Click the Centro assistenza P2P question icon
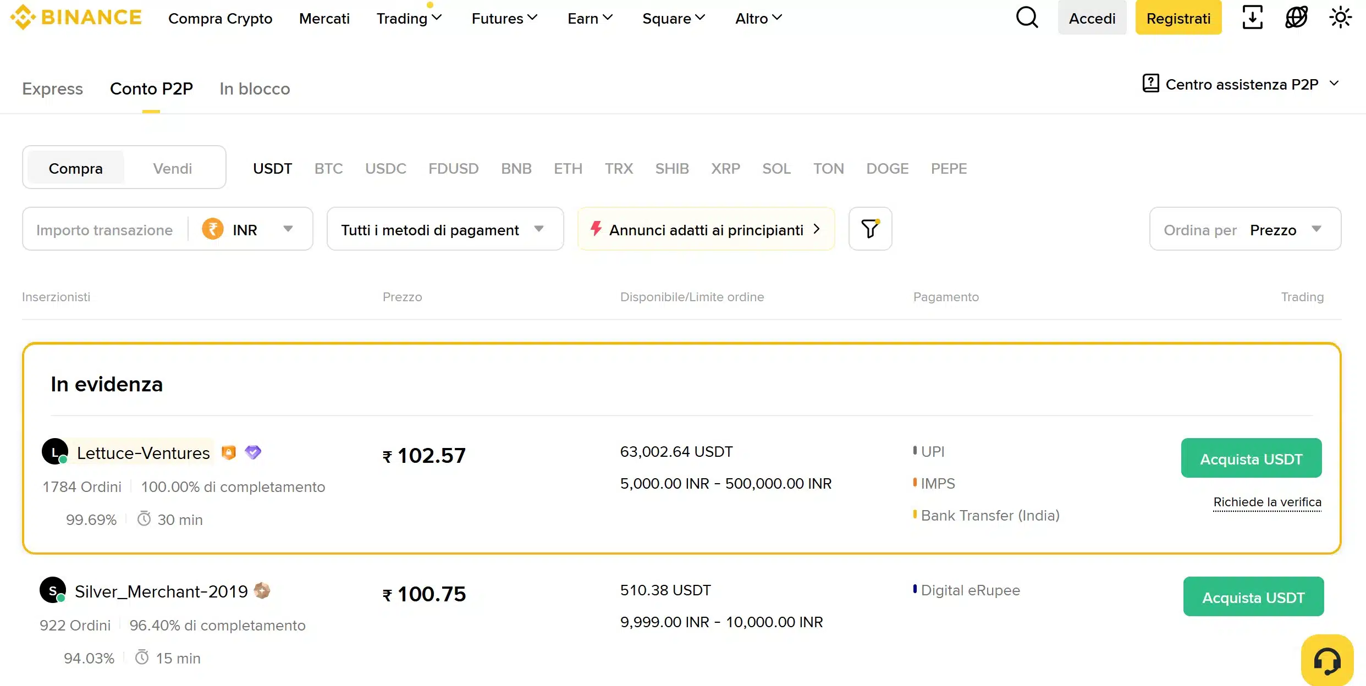The height and width of the screenshot is (686, 1366). [x=1150, y=83]
